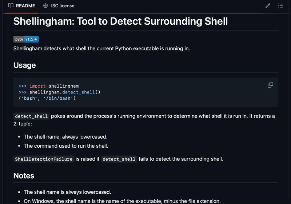Open the outline table of contents icon

coord(280,5)
